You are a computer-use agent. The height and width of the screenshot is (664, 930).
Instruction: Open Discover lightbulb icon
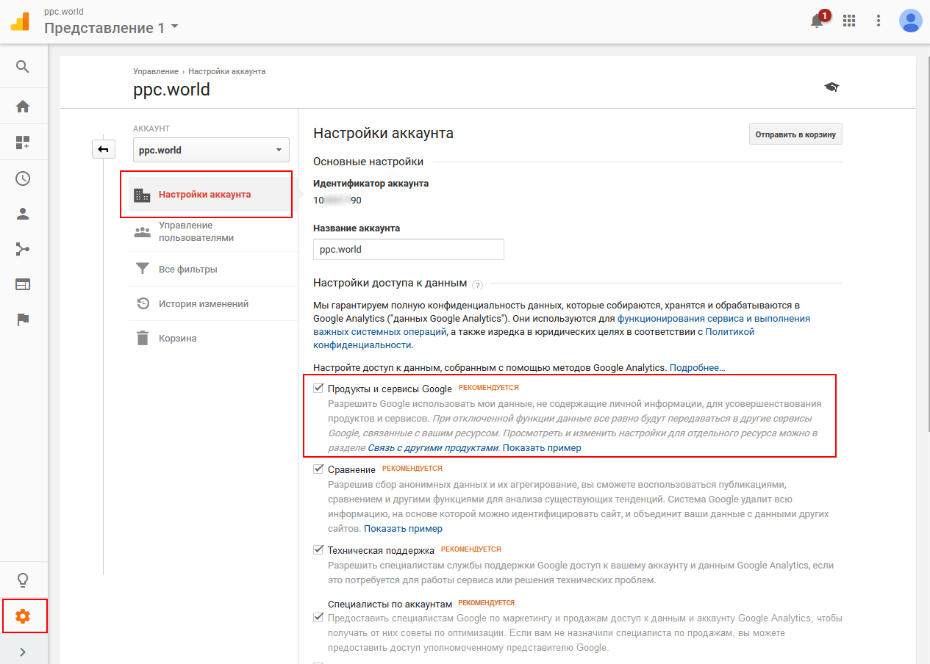[23, 580]
